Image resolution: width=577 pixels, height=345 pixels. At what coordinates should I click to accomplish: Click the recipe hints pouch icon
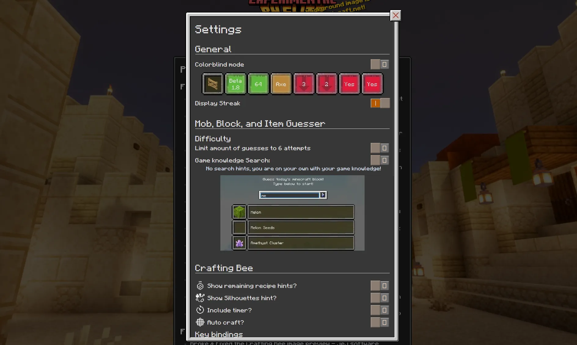pyautogui.click(x=200, y=286)
